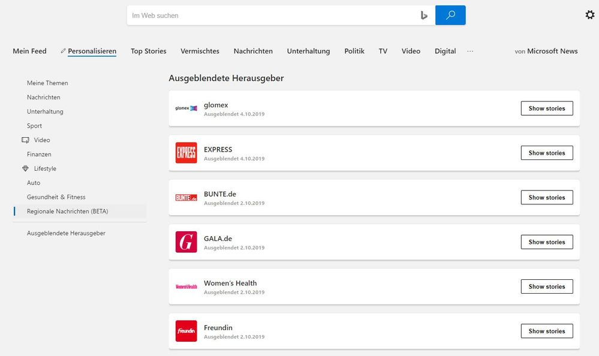Viewport: 599px width, 356px height.
Task: Open Gesundheit & Fitness in sidebar
Action: pos(56,197)
